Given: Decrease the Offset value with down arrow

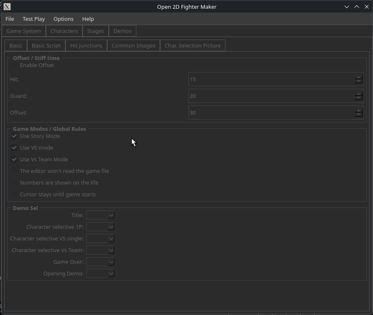Looking at the screenshot, I should click(359, 115).
